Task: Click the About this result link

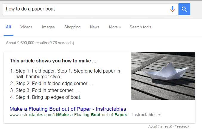Action: click(x=160, y=126)
